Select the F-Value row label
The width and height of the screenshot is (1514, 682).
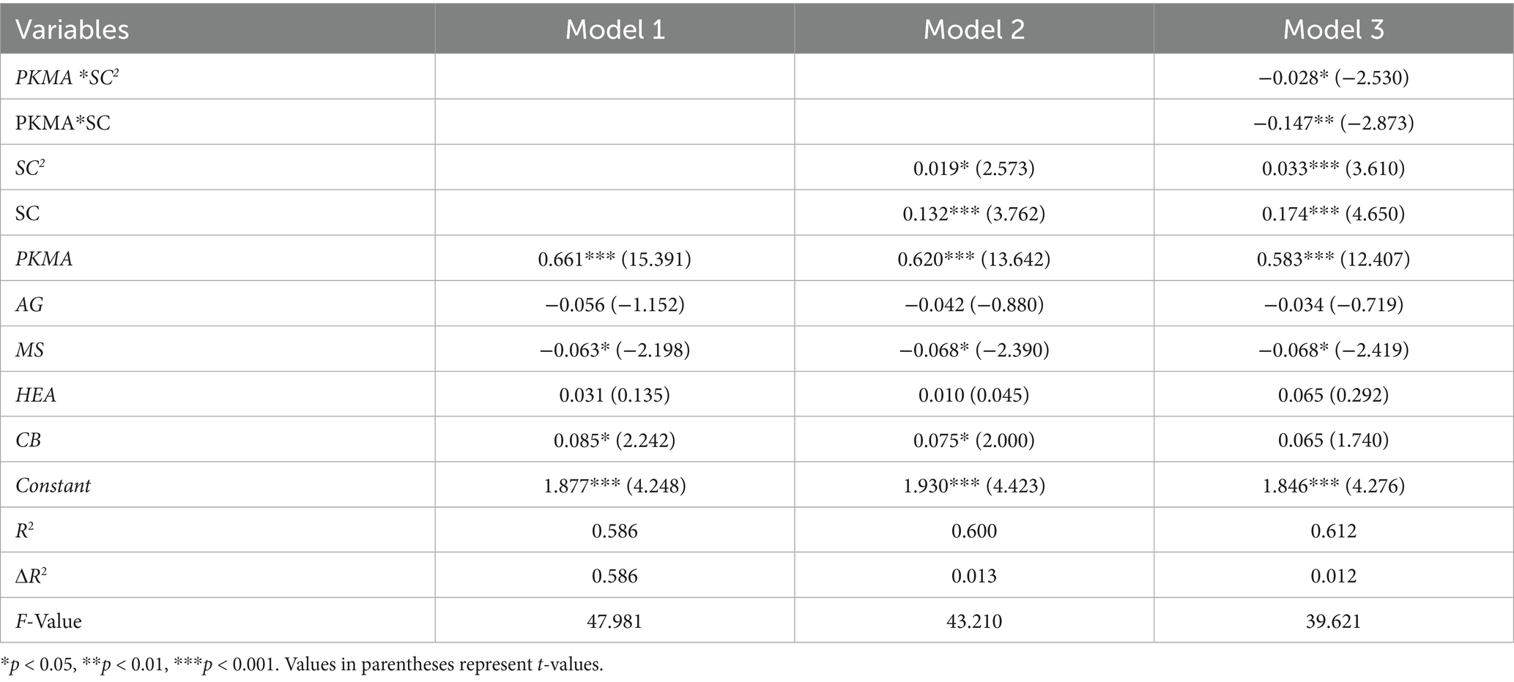[48, 621]
